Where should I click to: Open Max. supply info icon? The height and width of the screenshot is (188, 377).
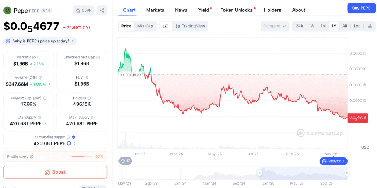(x=92, y=118)
